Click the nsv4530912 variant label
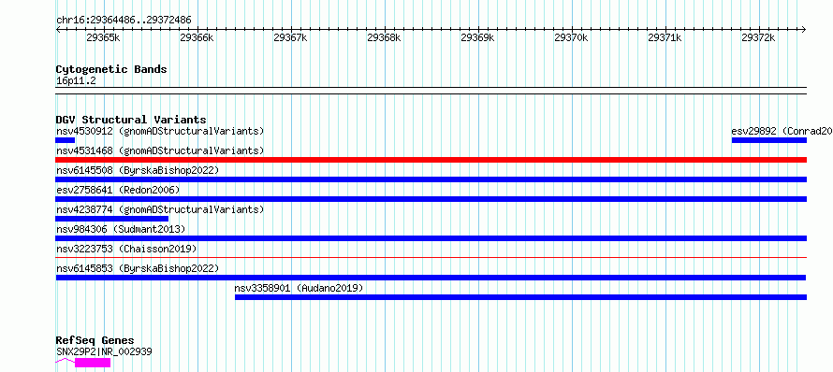Screen dimensions: 833x372 tap(160, 131)
